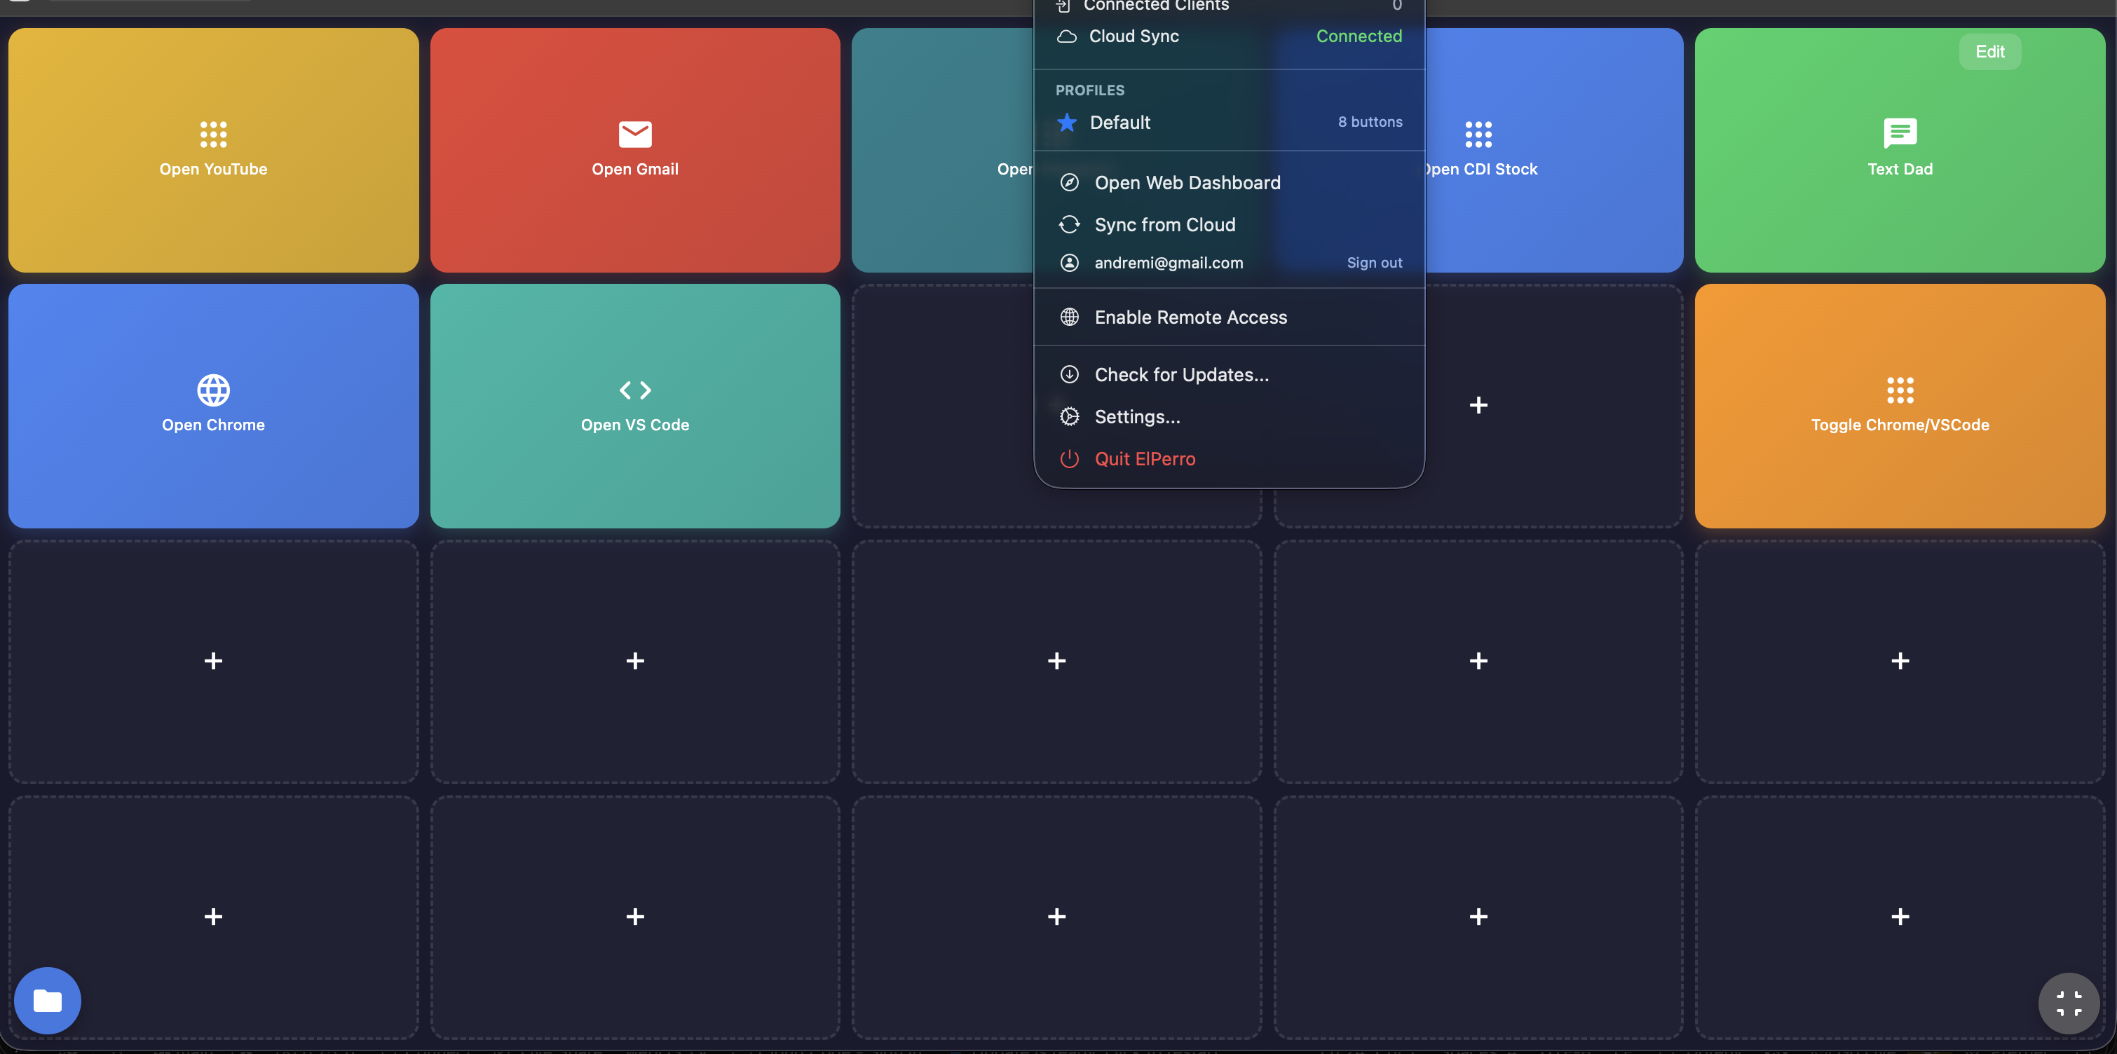
Task: Open Settings from the dropdown menu
Action: pyautogui.click(x=1136, y=416)
